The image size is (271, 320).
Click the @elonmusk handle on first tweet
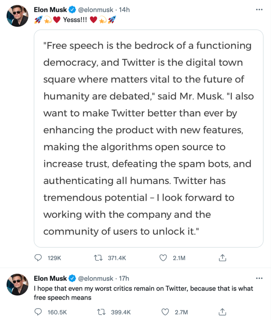[x=95, y=10]
